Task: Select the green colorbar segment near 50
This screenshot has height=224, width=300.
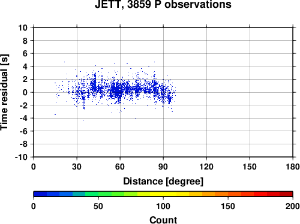Action: point(105,194)
